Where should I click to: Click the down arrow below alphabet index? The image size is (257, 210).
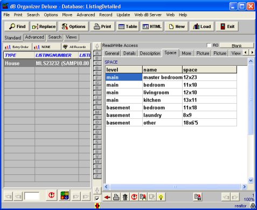[97, 190]
